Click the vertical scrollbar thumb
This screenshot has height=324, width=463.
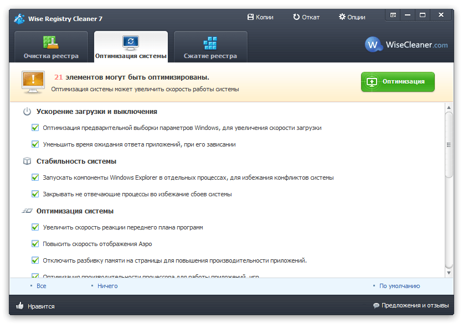(449, 145)
